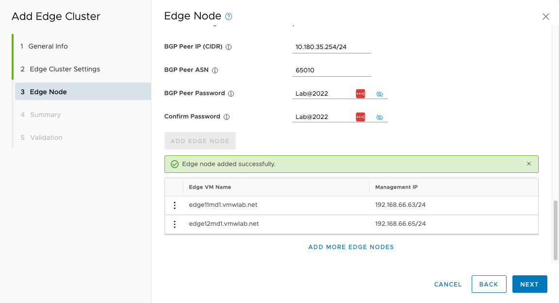
Task: Select step 3 Edge Node
Action: 82,92
